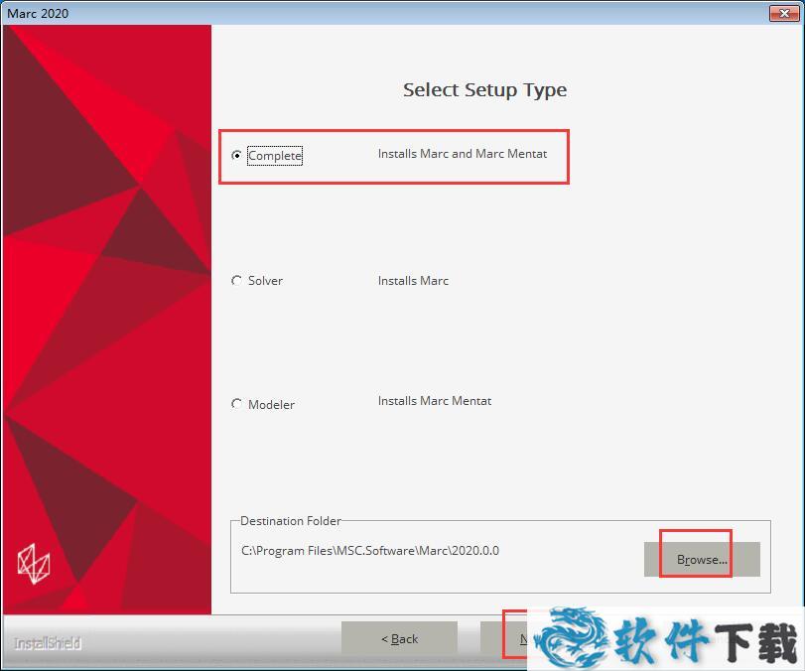Choose the Modeler radio button option
The image size is (805, 671).
pos(236,404)
